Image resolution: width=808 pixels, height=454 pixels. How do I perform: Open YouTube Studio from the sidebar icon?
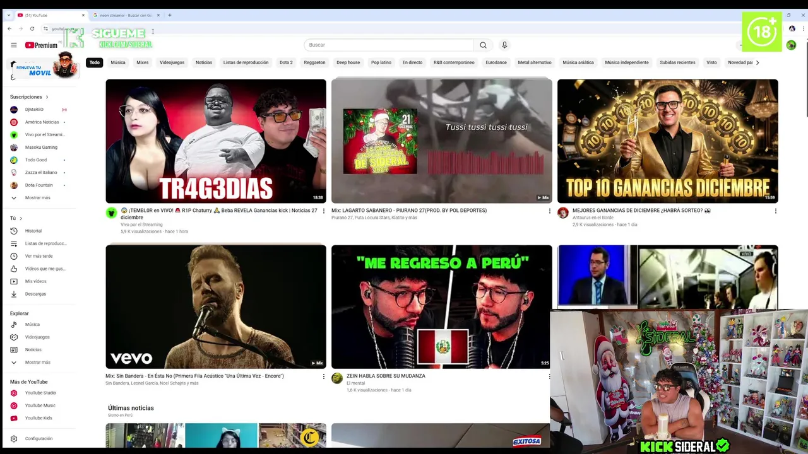coord(14,393)
